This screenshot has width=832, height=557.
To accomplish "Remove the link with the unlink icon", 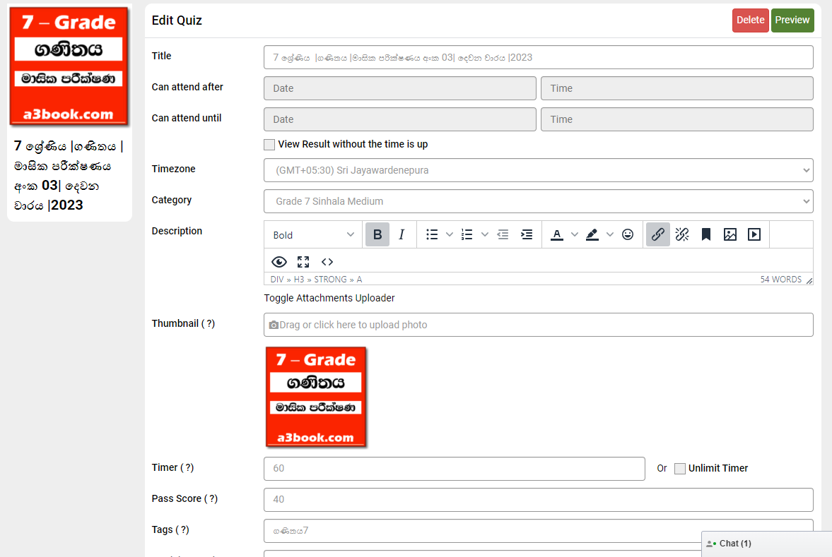I will click(x=681, y=234).
